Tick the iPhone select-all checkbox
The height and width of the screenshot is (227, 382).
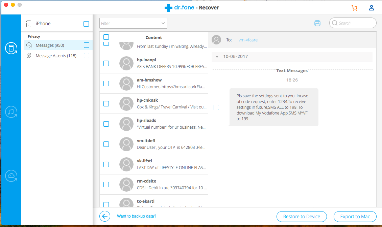click(x=86, y=24)
